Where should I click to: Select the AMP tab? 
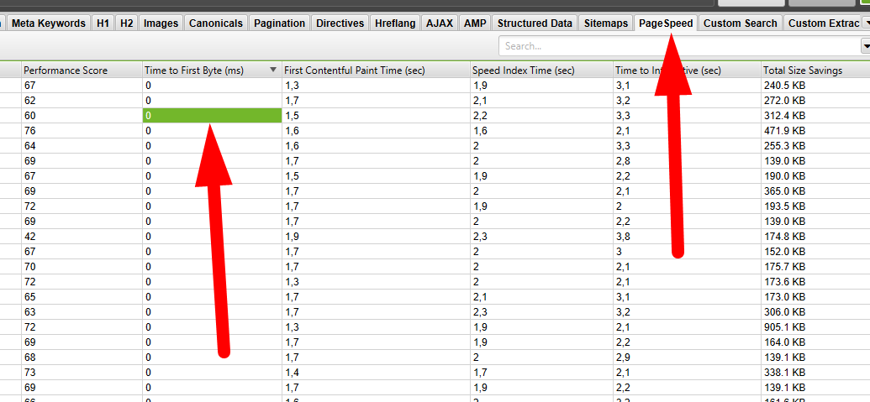point(475,23)
